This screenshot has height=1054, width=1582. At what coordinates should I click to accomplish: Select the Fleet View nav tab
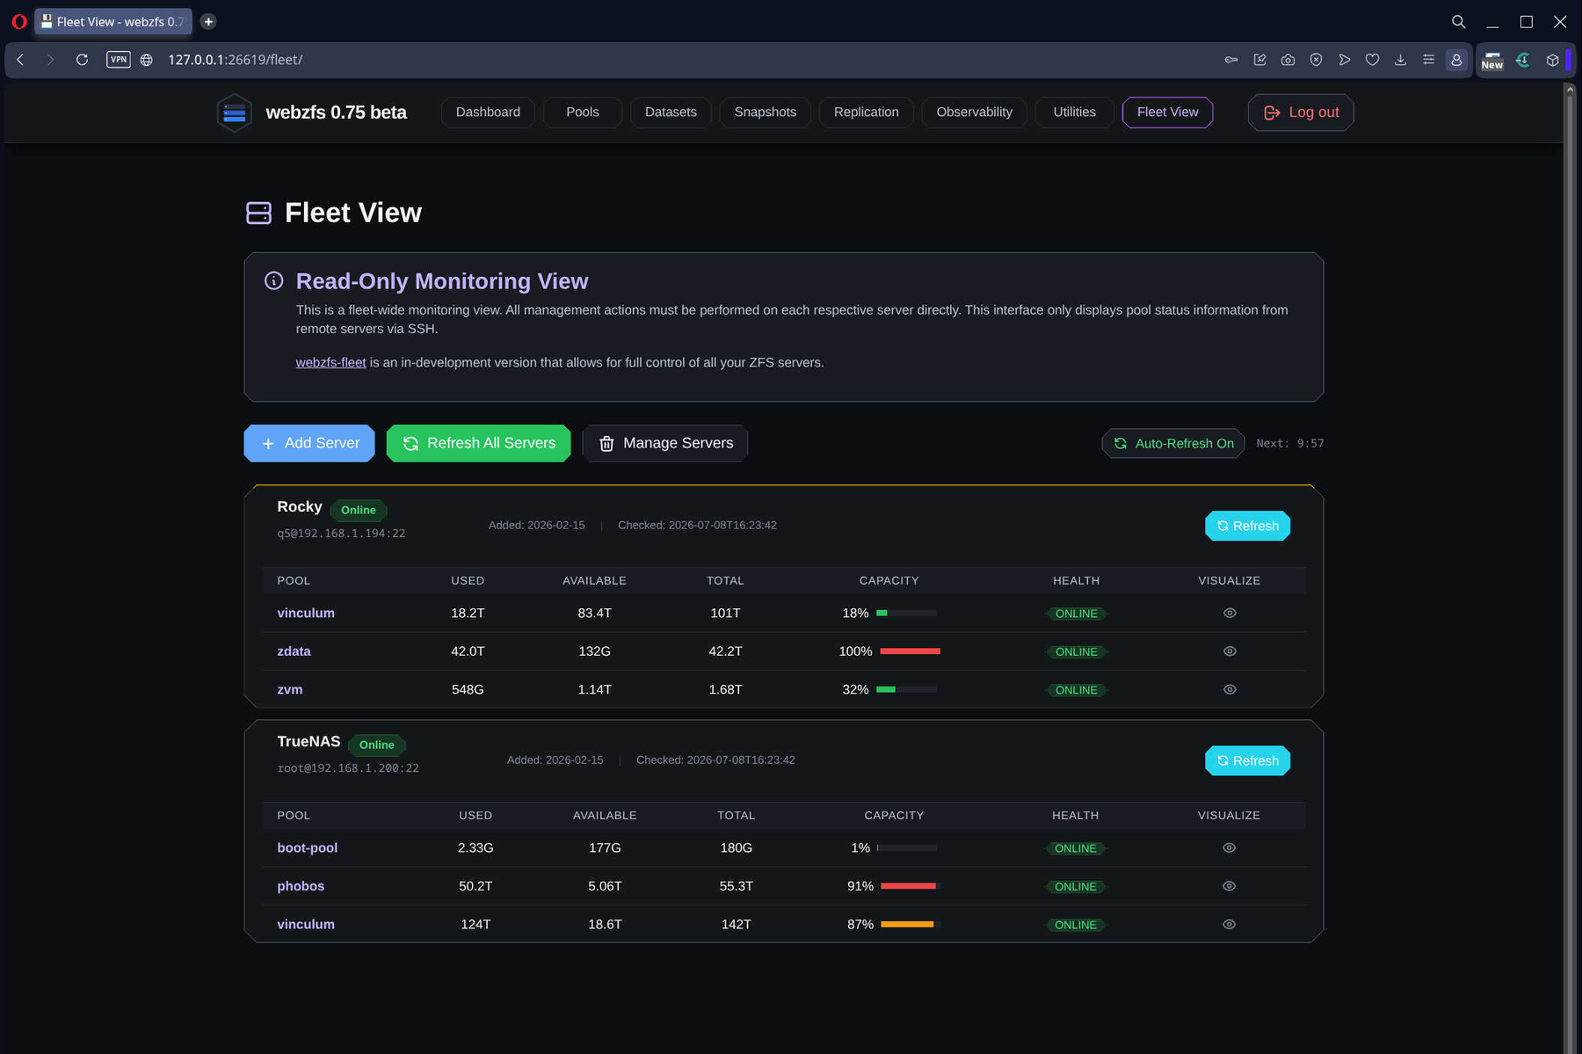1167,112
